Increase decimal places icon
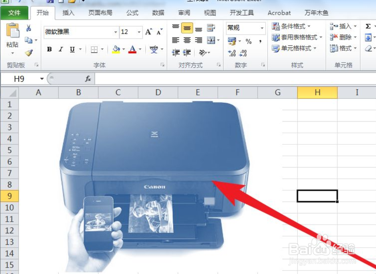Image resolution: width=376 pixels, height=274 pixels. click(232, 53)
